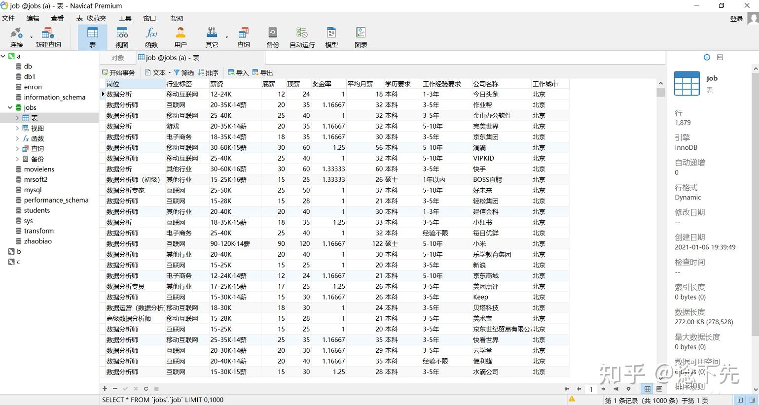Collapse the connection a tree node

click(3, 56)
